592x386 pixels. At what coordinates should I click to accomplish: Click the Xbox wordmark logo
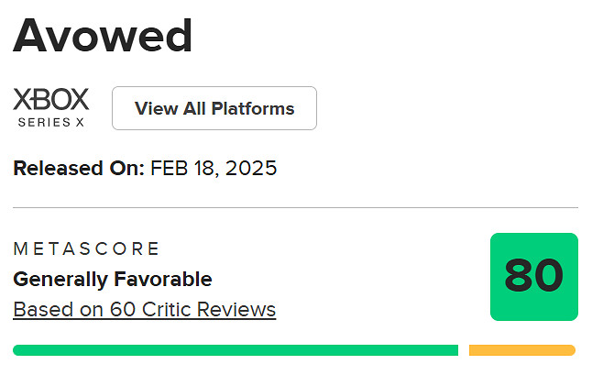click(51, 99)
